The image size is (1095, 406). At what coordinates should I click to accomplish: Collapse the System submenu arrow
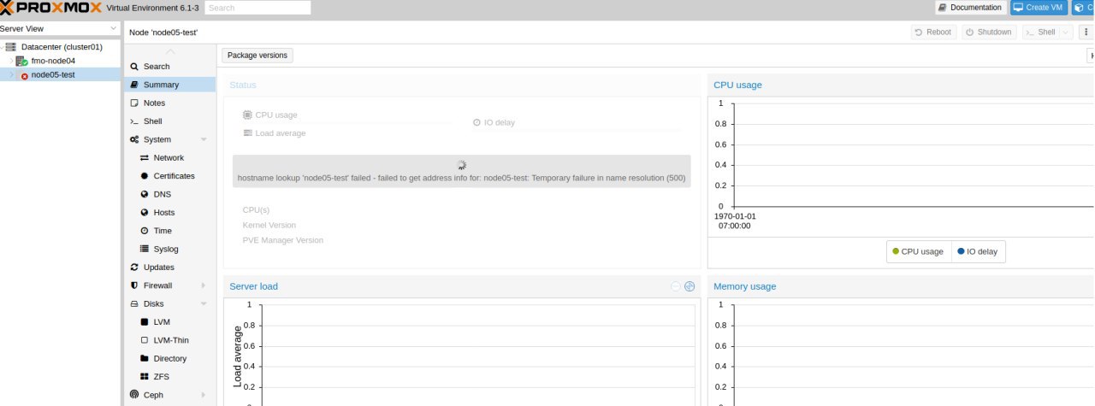[x=204, y=139]
